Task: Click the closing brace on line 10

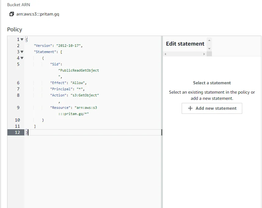Action: 43,120
